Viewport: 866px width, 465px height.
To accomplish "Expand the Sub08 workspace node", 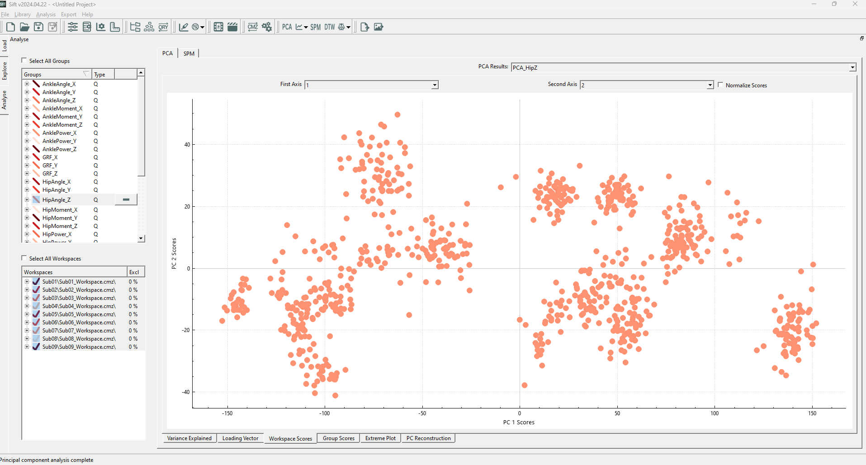I will pos(27,339).
